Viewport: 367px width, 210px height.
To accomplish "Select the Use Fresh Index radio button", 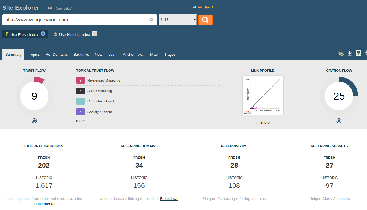I will point(43,34).
